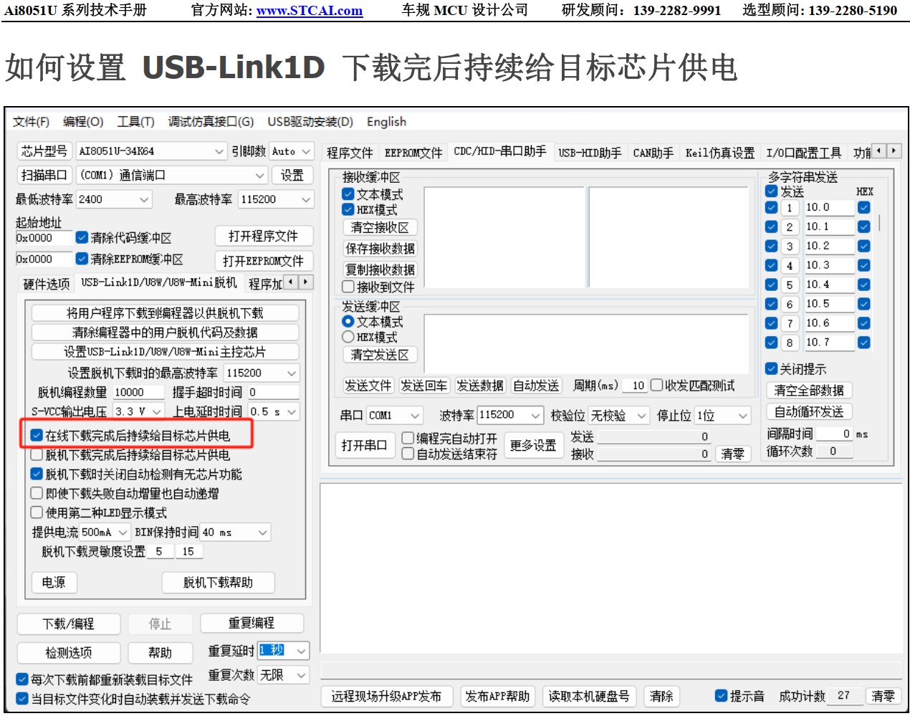
Task: Switch to the 硬件选项 tab
Action: (47, 284)
